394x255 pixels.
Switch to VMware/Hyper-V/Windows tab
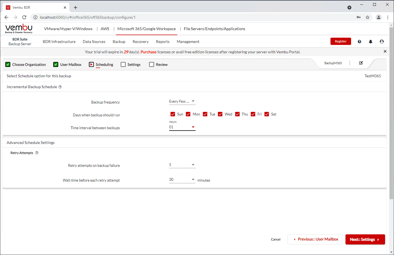[x=68, y=29]
